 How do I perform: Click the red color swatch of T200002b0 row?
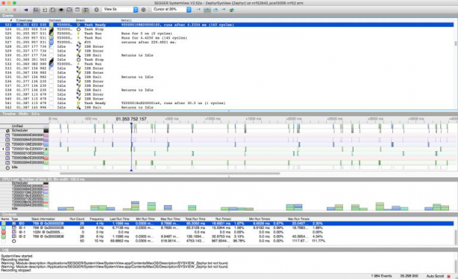coord(46,158)
